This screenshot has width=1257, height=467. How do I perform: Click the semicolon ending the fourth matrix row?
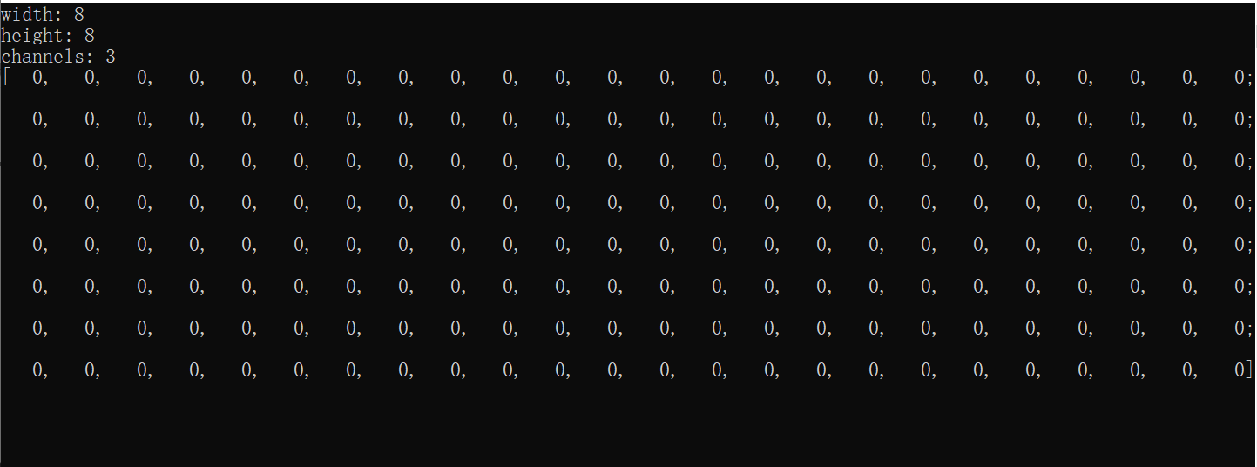1249,205
